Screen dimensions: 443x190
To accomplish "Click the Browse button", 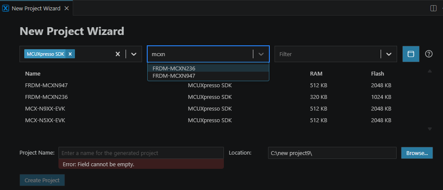I will [x=417, y=153].
